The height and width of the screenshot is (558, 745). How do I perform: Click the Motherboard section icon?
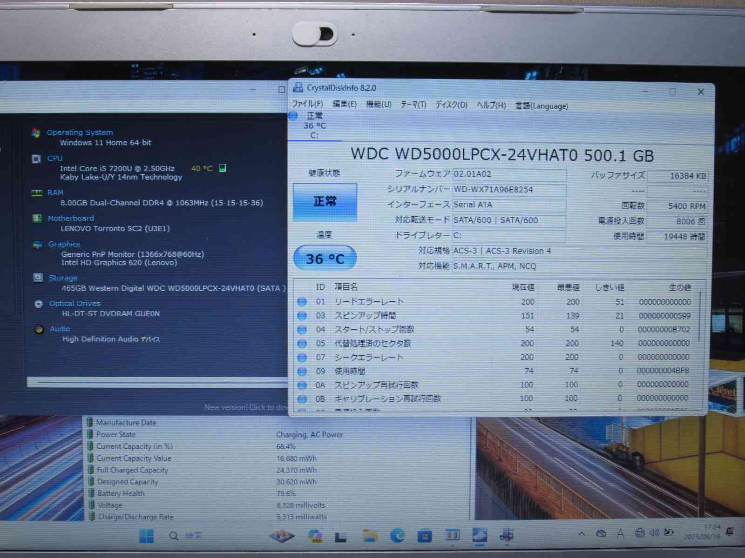[37, 218]
